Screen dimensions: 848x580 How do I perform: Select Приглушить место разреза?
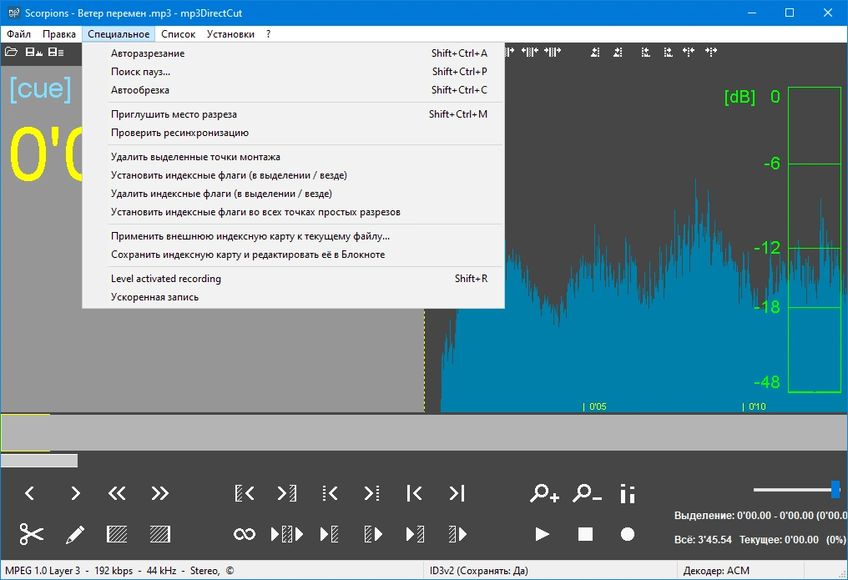(293, 114)
